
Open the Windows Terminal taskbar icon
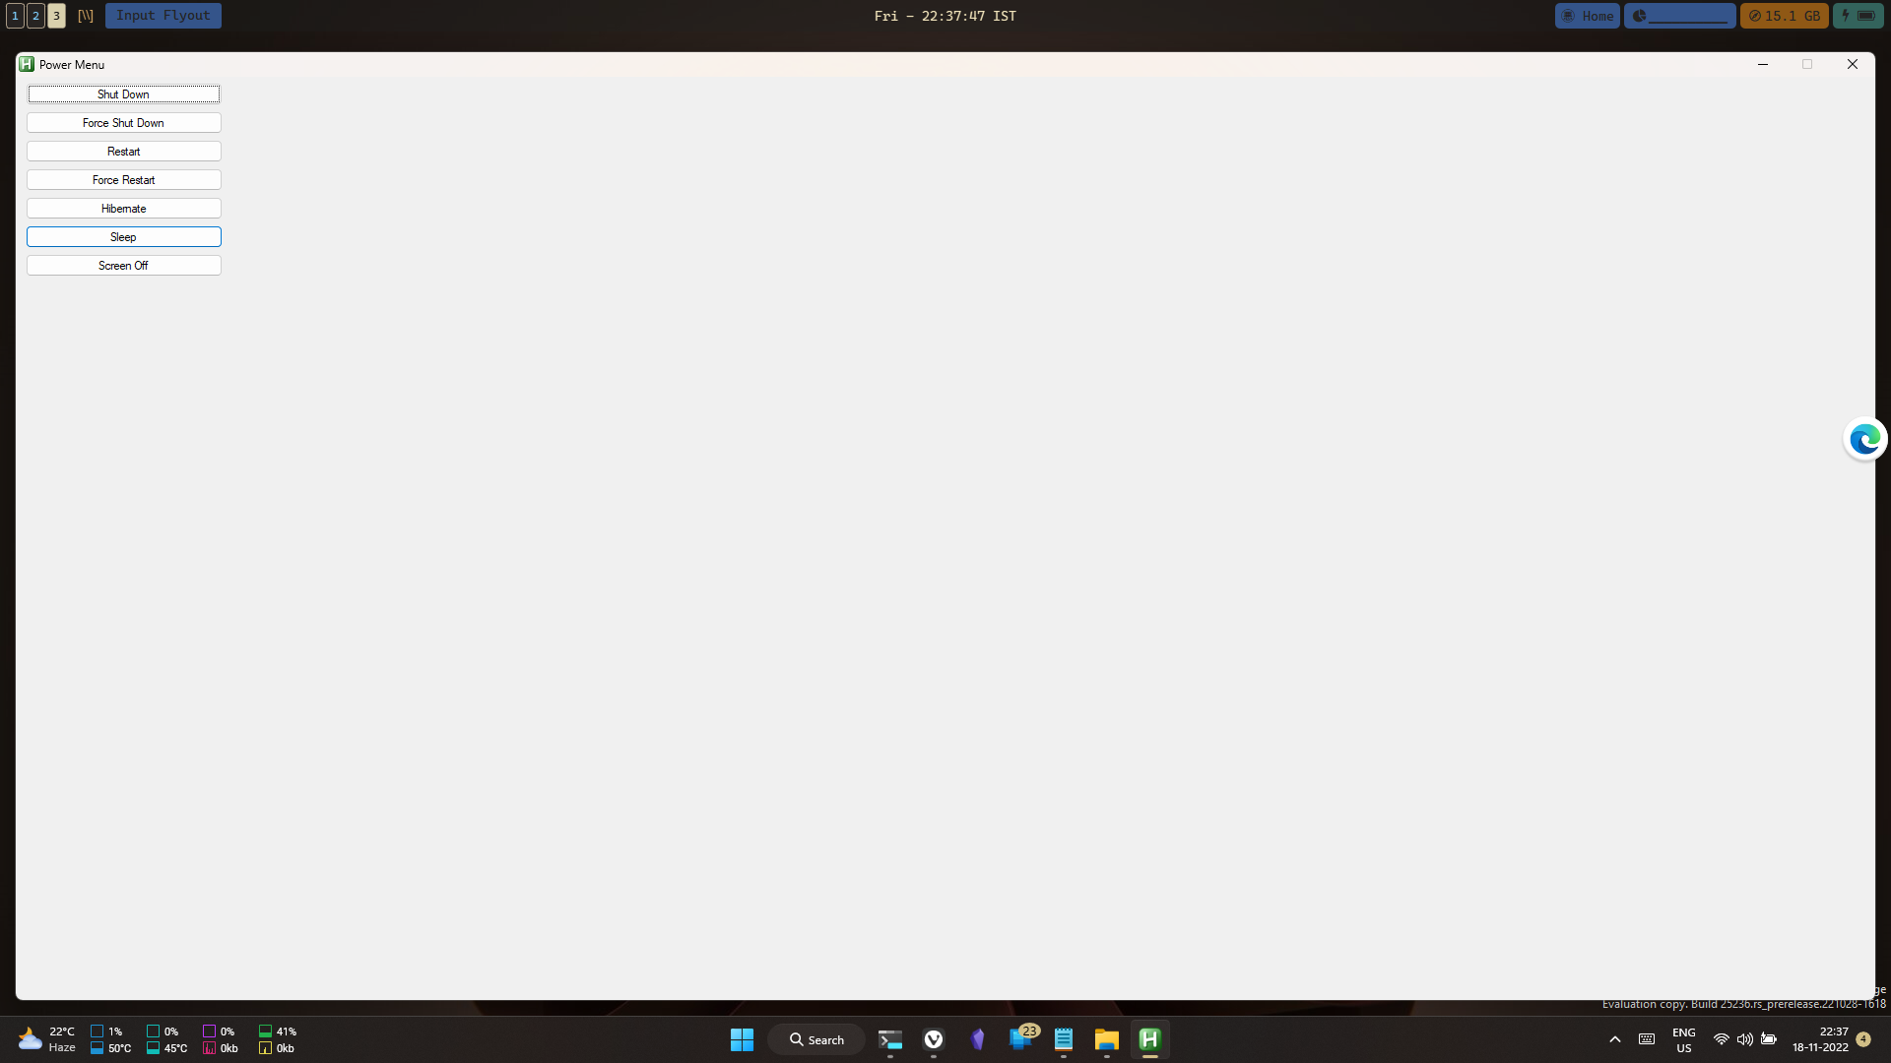click(890, 1039)
